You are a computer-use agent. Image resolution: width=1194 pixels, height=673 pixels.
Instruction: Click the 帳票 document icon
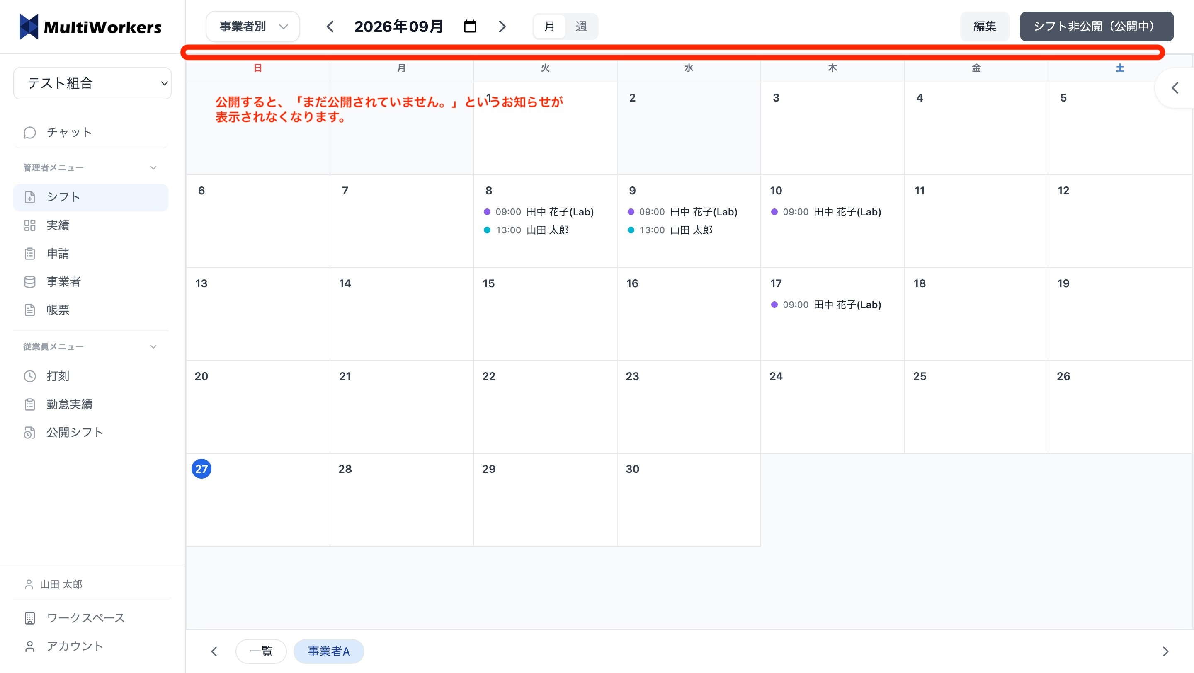[30, 310]
